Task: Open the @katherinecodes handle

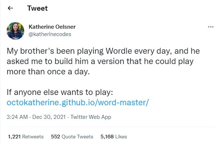Action: pyautogui.click(x=50, y=34)
